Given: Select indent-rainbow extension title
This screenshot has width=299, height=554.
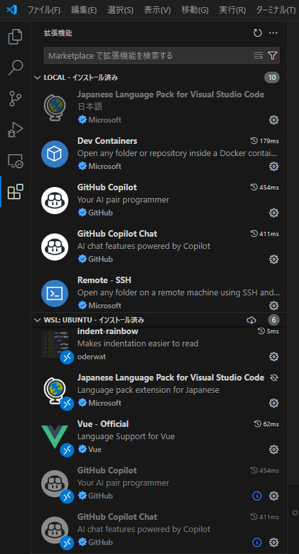Looking at the screenshot, I should (108, 331).
